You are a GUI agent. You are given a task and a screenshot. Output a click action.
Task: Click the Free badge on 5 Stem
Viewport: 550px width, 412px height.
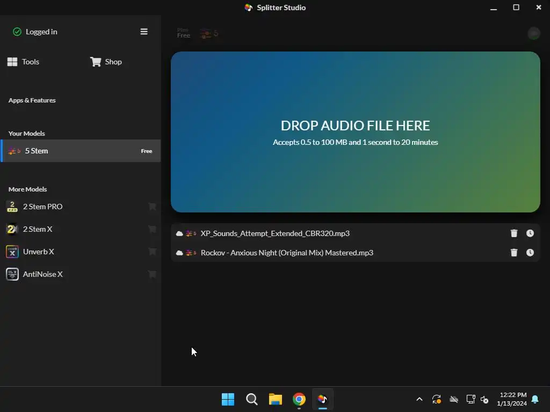146,151
